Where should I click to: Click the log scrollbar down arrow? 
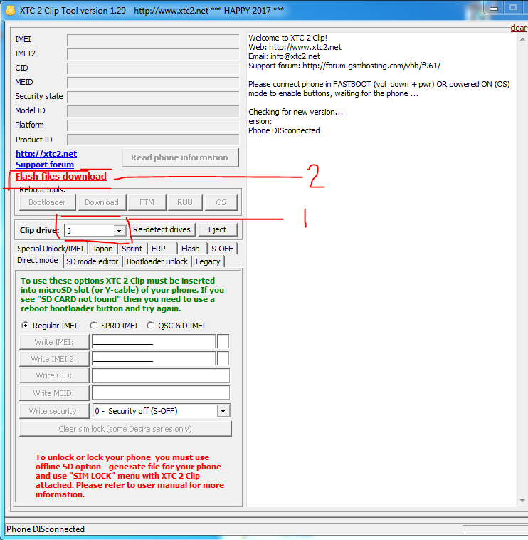tap(522, 500)
